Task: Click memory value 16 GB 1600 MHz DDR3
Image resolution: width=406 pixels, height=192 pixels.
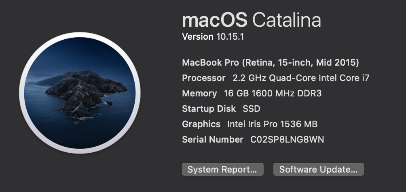Action: [x=273, y=94]
